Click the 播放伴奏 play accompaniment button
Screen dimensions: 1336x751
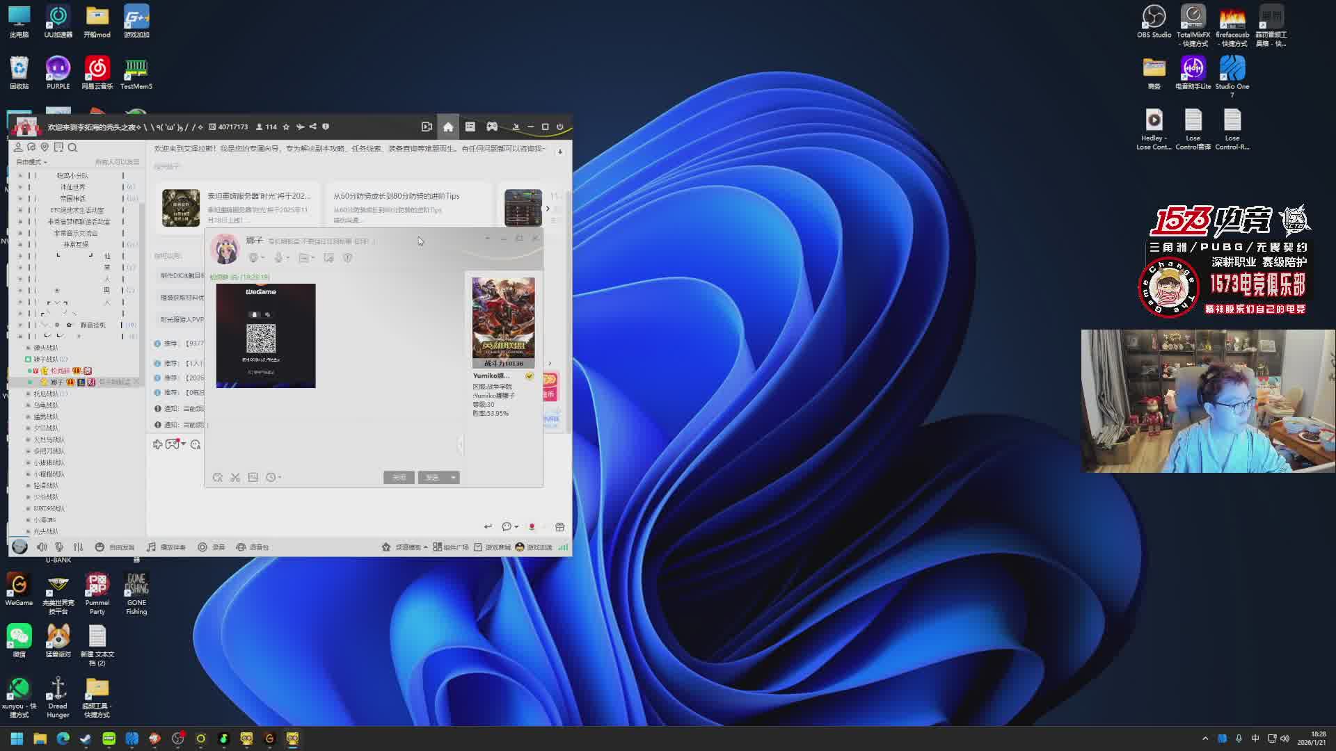click(x=166, y=547)
